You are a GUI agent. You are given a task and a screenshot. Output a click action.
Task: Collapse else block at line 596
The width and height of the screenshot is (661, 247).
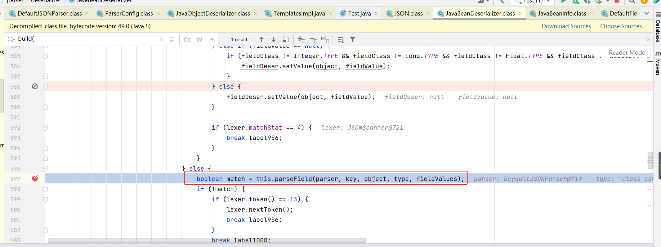(x=45, y=169)
